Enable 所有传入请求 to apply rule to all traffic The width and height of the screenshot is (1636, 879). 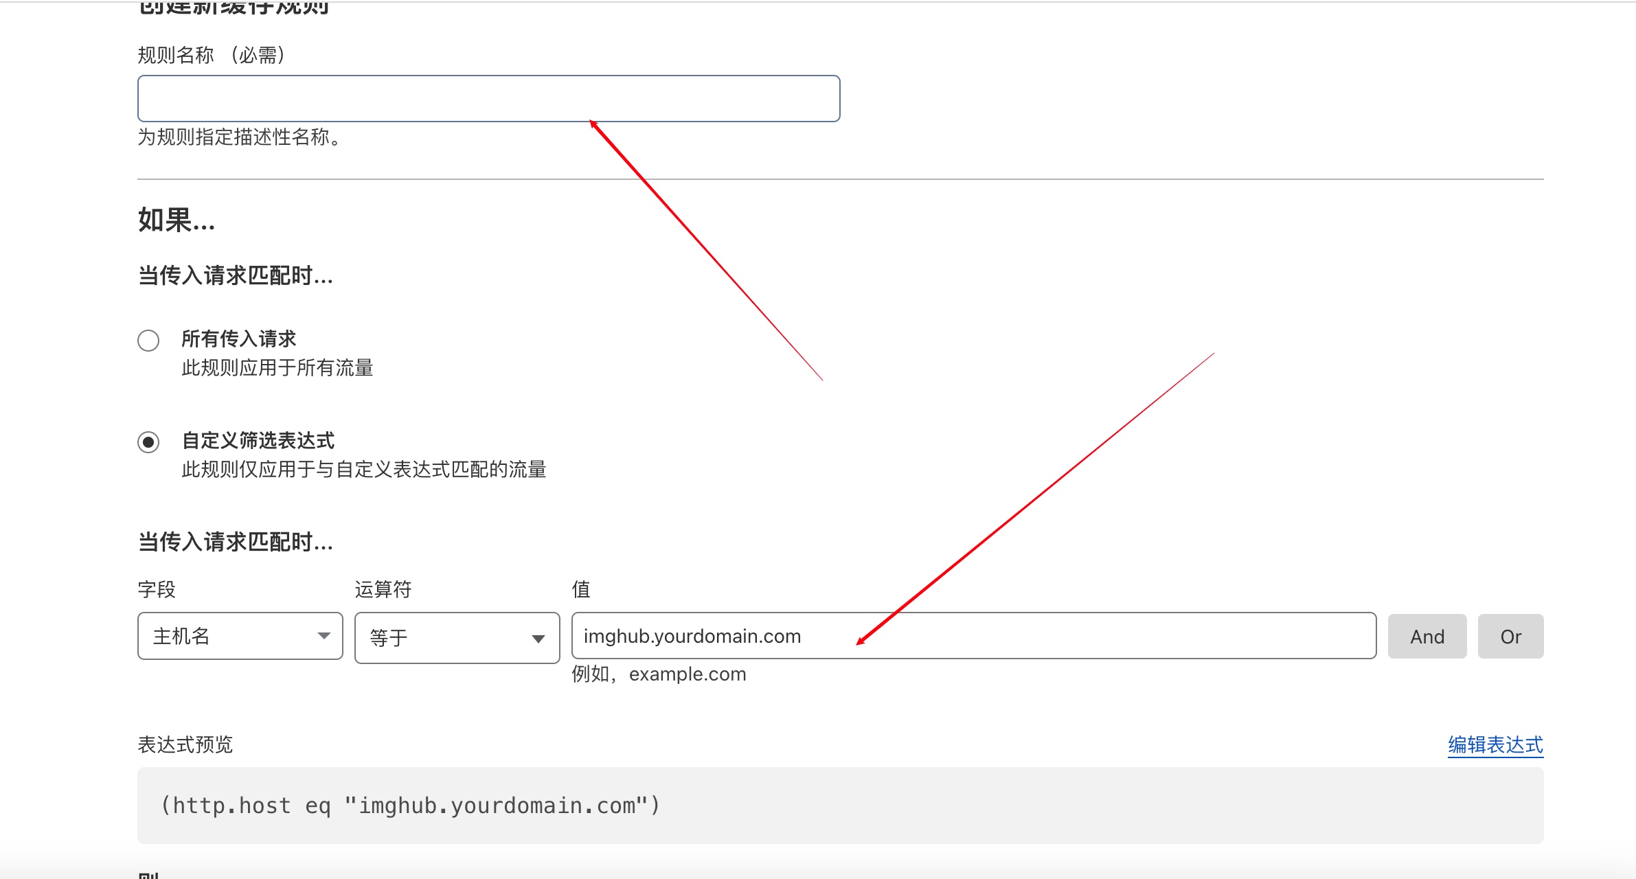click(148, 340)
